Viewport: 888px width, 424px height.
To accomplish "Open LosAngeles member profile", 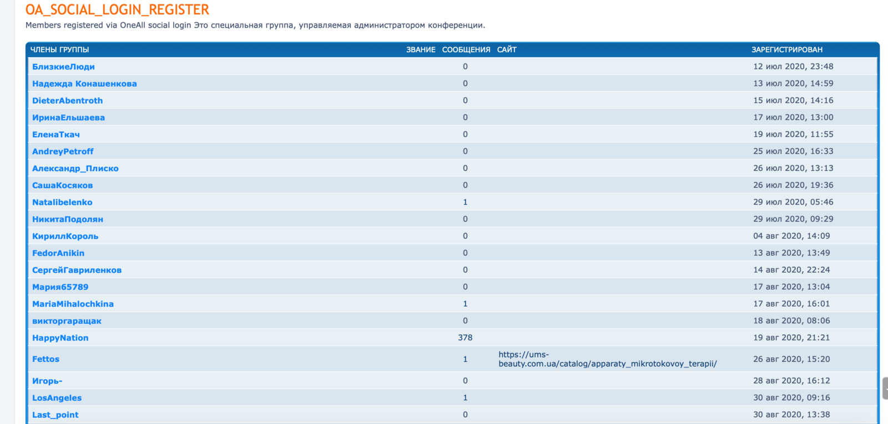I will coord(57,398).
